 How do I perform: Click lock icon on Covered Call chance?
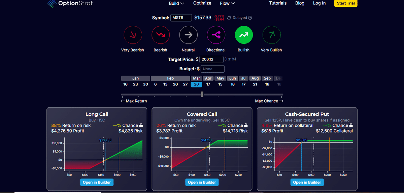(246, 125)
